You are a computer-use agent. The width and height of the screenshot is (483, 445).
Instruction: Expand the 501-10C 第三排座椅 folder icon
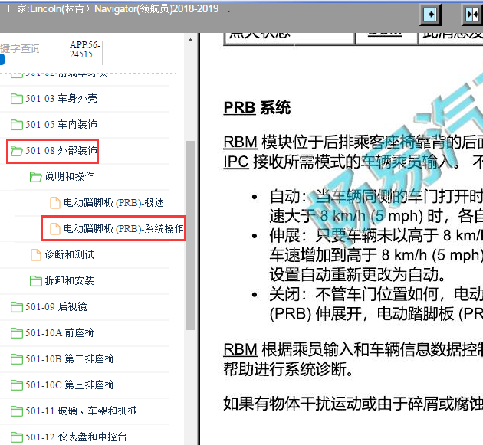click(17, 385)
